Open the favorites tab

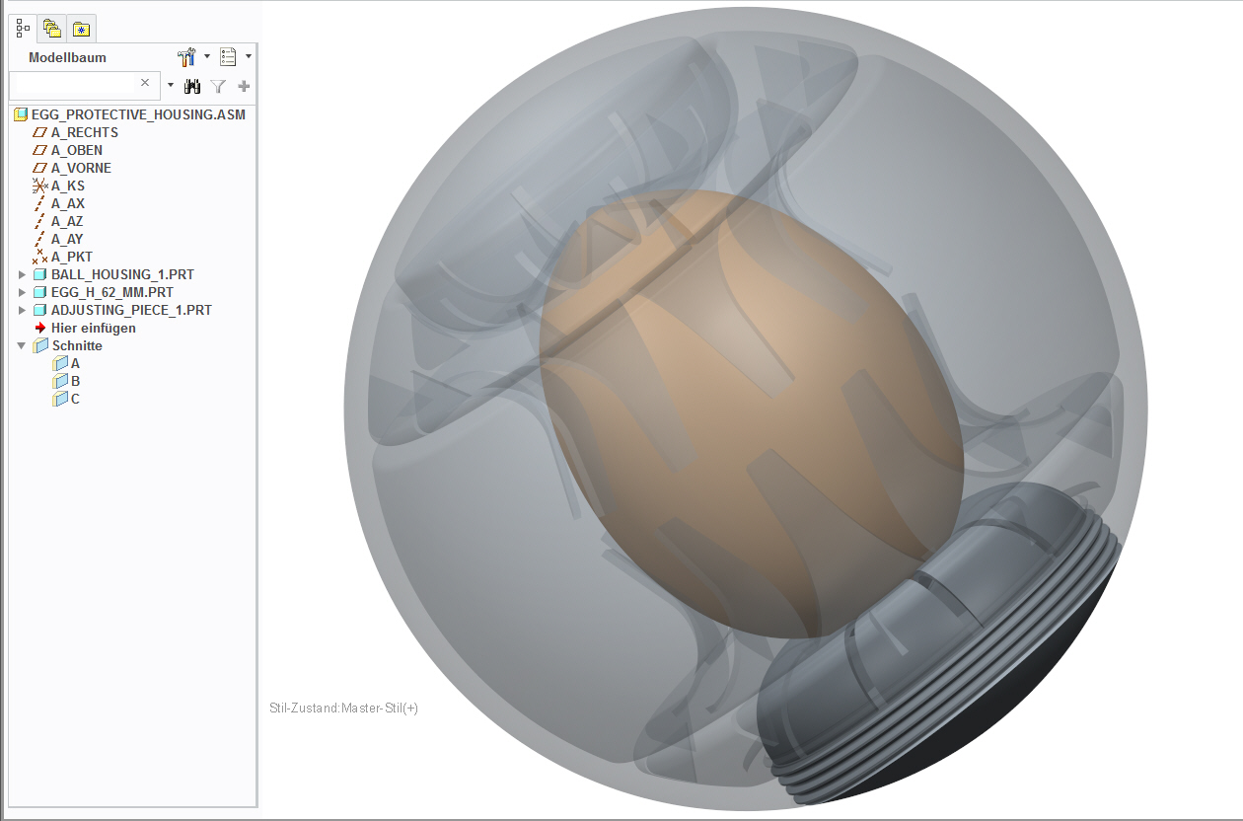(x=82, y=29)
